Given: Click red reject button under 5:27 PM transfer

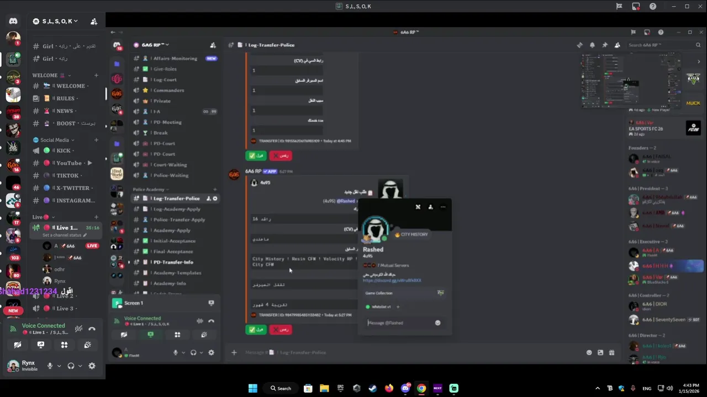Looking at the screenshot, I should coord(281,330).
